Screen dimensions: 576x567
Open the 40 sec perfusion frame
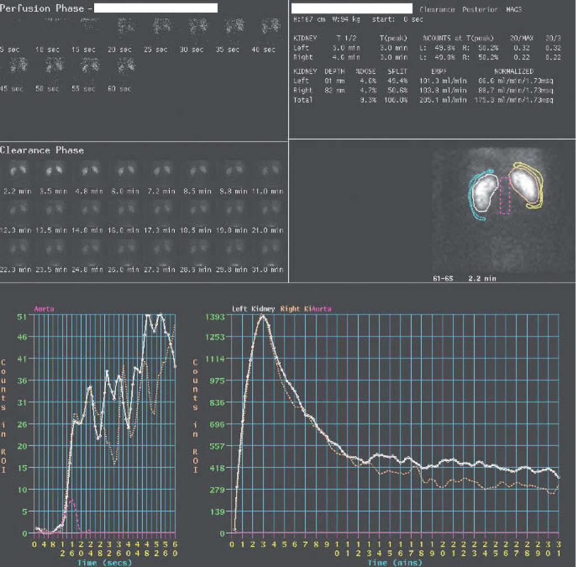click(270, 26)
